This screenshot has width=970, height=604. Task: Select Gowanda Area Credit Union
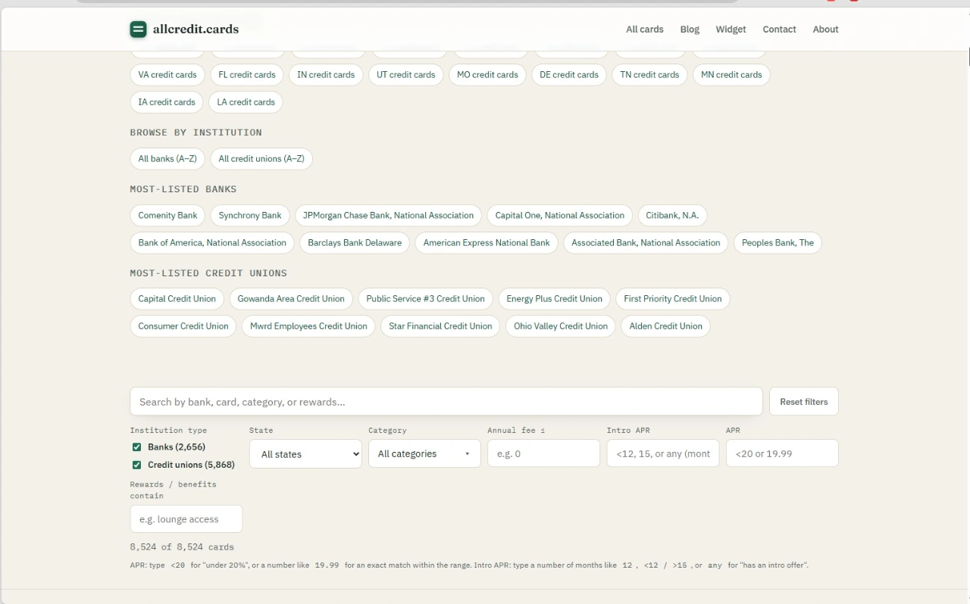[291, 299]
